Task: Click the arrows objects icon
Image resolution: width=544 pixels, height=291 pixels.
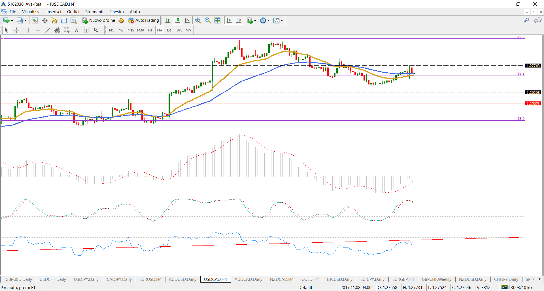Action: (x=96, y=30)
